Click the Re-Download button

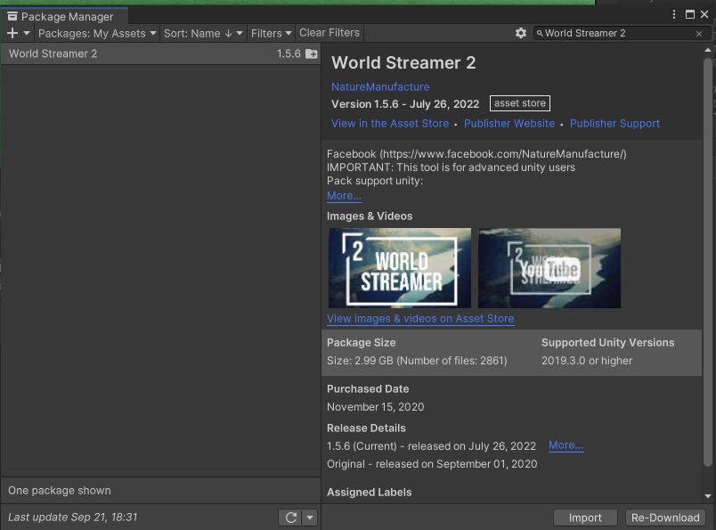665,518
